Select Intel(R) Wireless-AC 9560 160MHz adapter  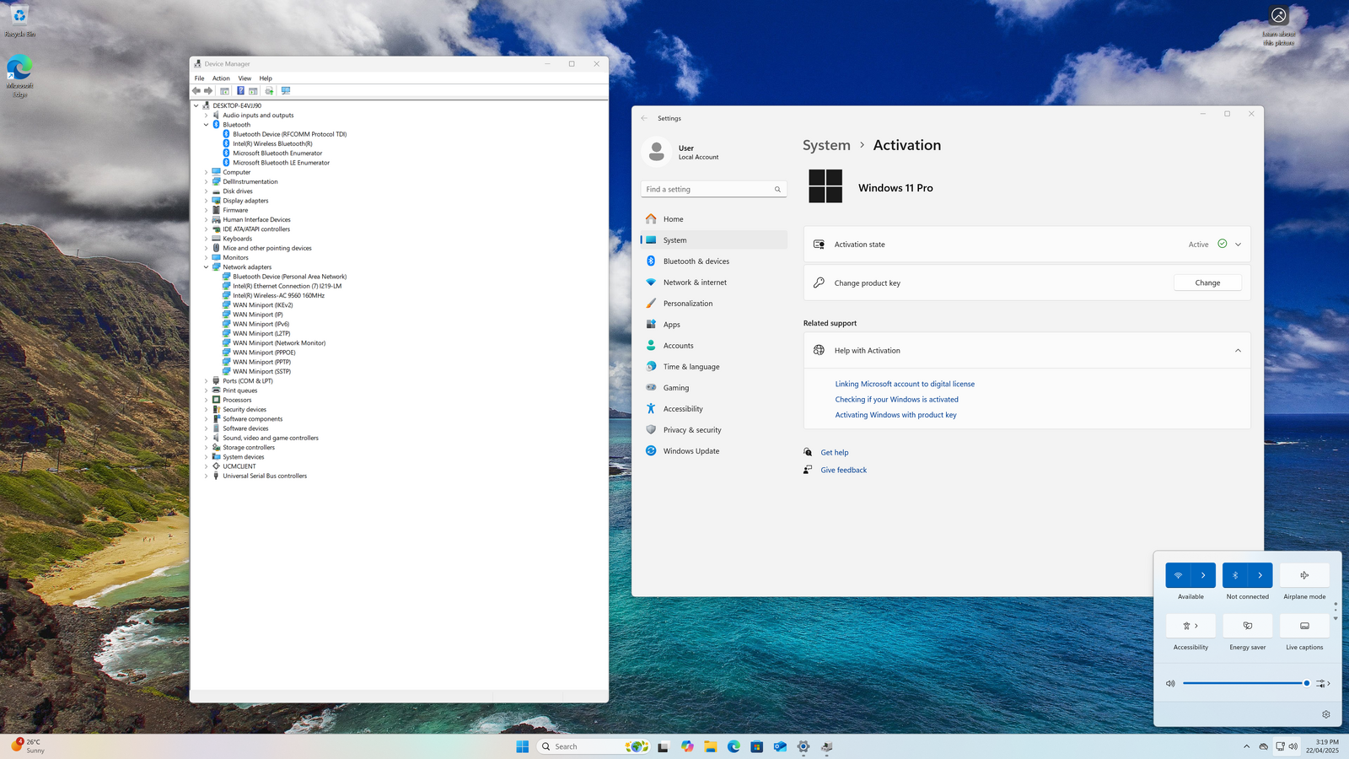pyautogui.click(x=278, y=295)
